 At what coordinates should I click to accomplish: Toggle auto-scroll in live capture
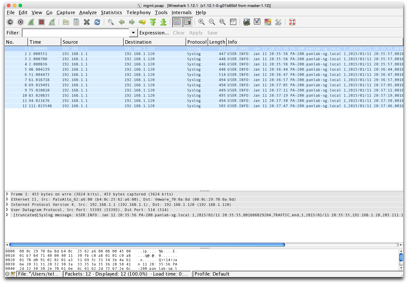click(187, 22)
